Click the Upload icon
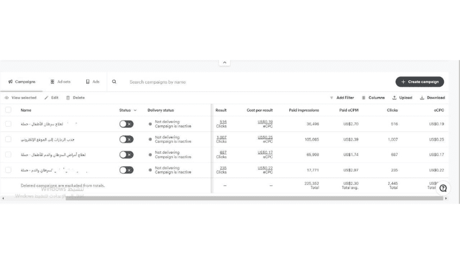This screenshot has width=460, height=264. point(394,98)
